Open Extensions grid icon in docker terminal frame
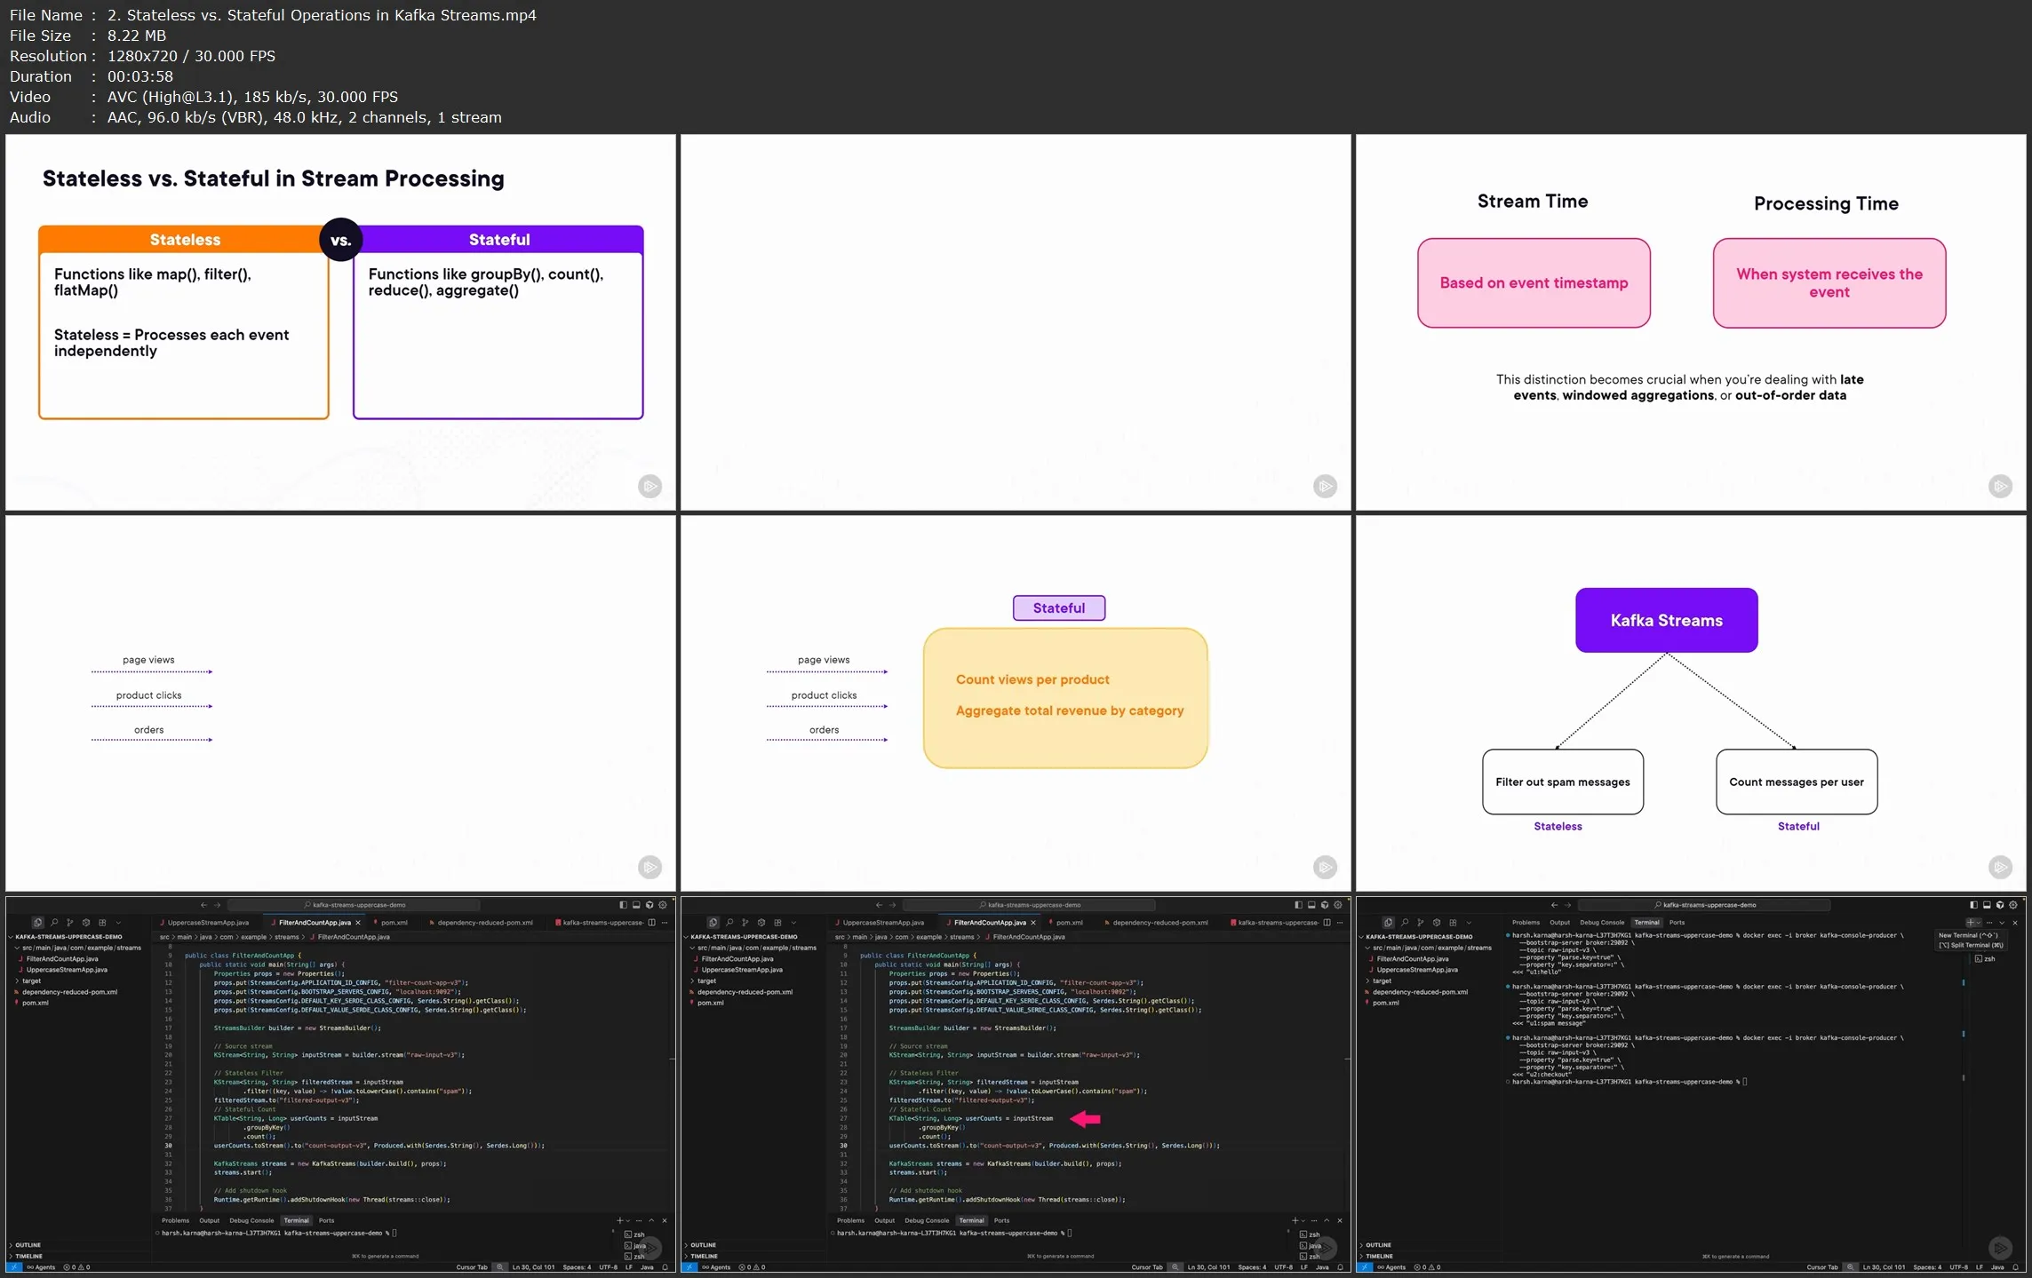Screen dimensions: 2032x1278 1453,923
